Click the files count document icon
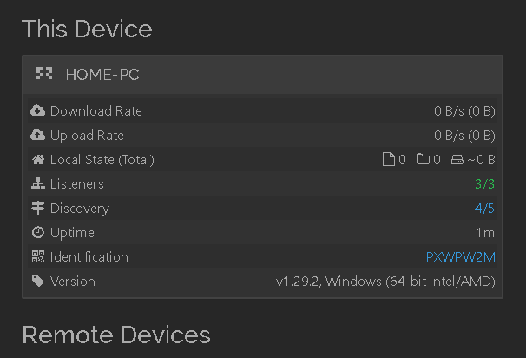Viewport: 526px width, 358px height. pyautogui.click(x=389, y=159)
